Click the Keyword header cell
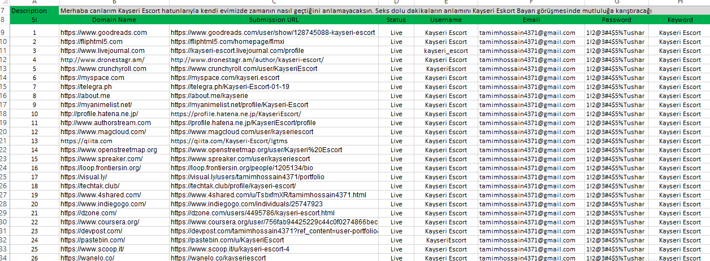Screen dimensions: 710x261 coord(679,20)
